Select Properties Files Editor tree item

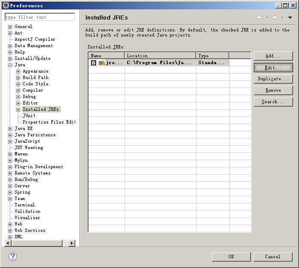49,122
